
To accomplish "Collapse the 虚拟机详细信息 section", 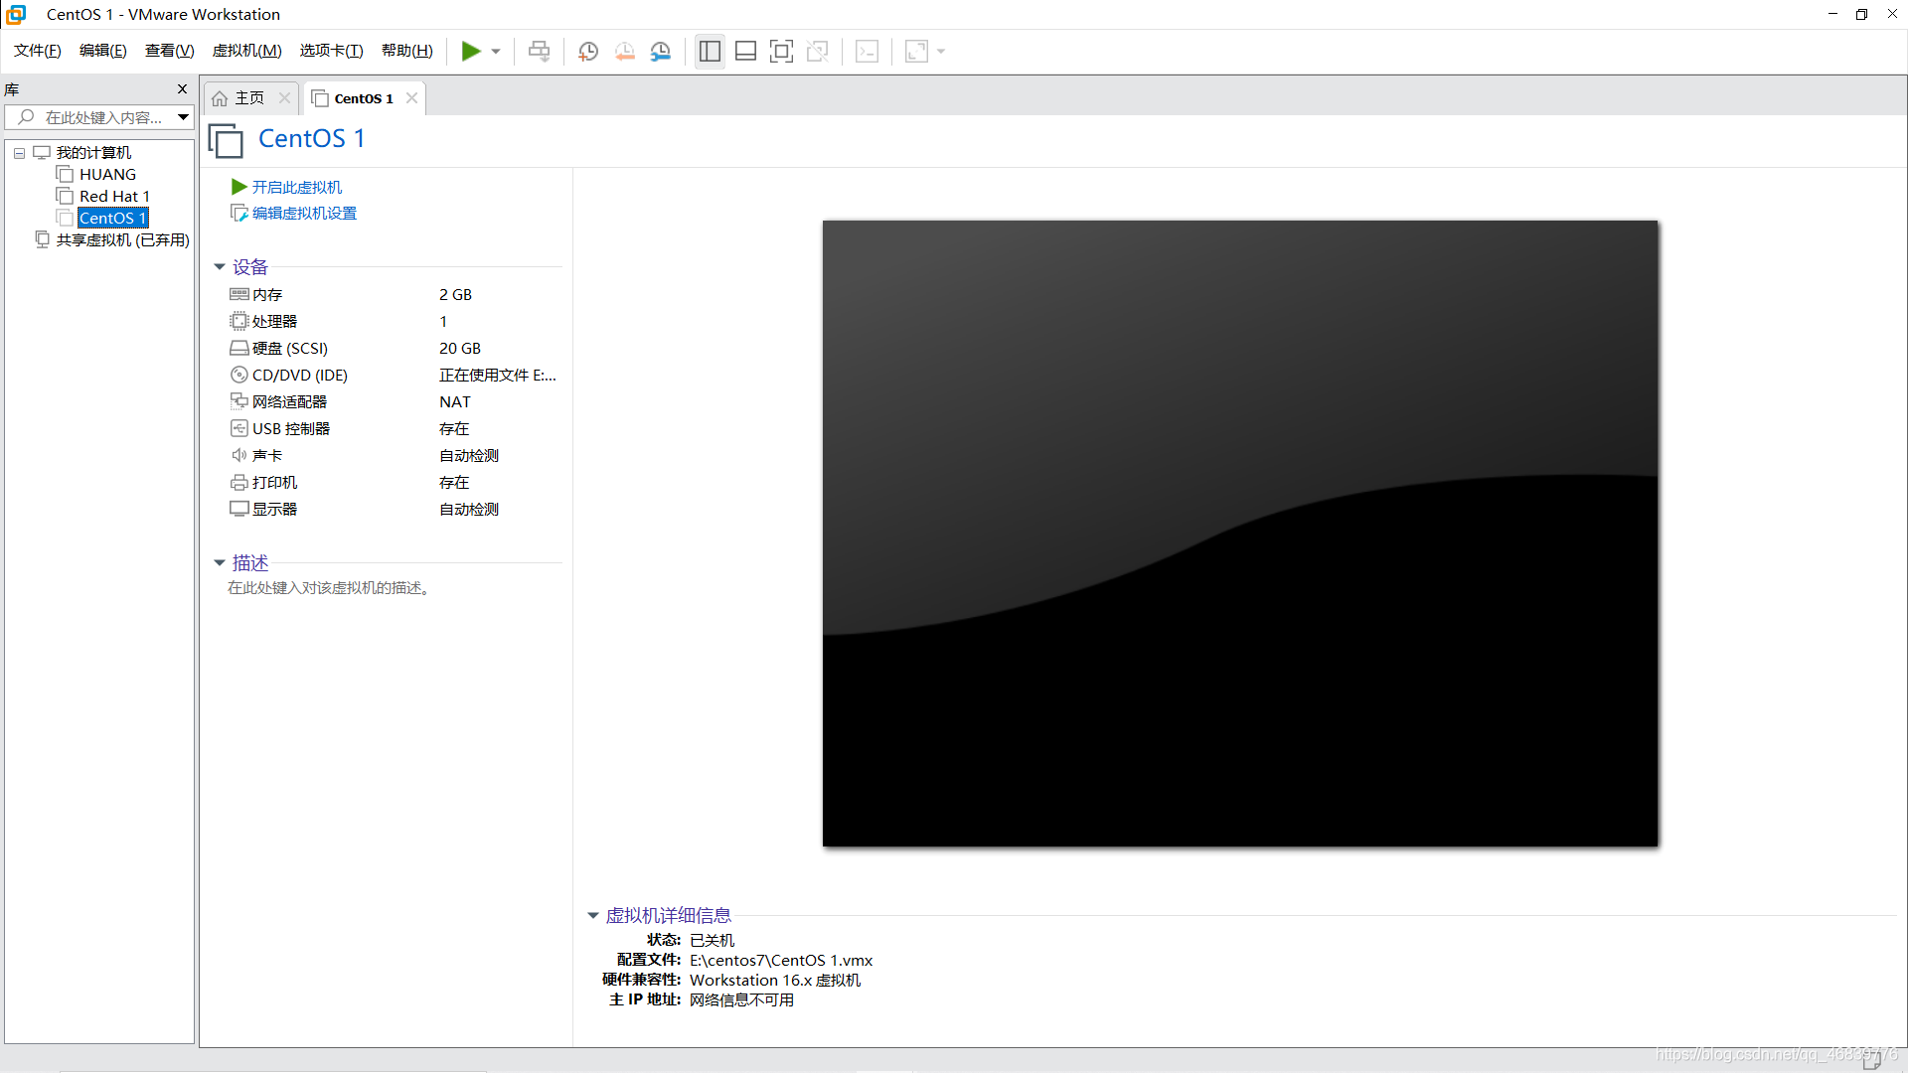I will tap(593, 916).
